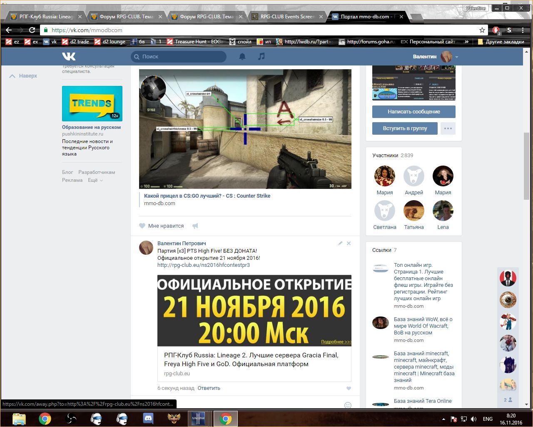Open the Другие закладки bookmarks folder
The height and width of the screenshot is (427, 533).
click(x=501, y=42)
